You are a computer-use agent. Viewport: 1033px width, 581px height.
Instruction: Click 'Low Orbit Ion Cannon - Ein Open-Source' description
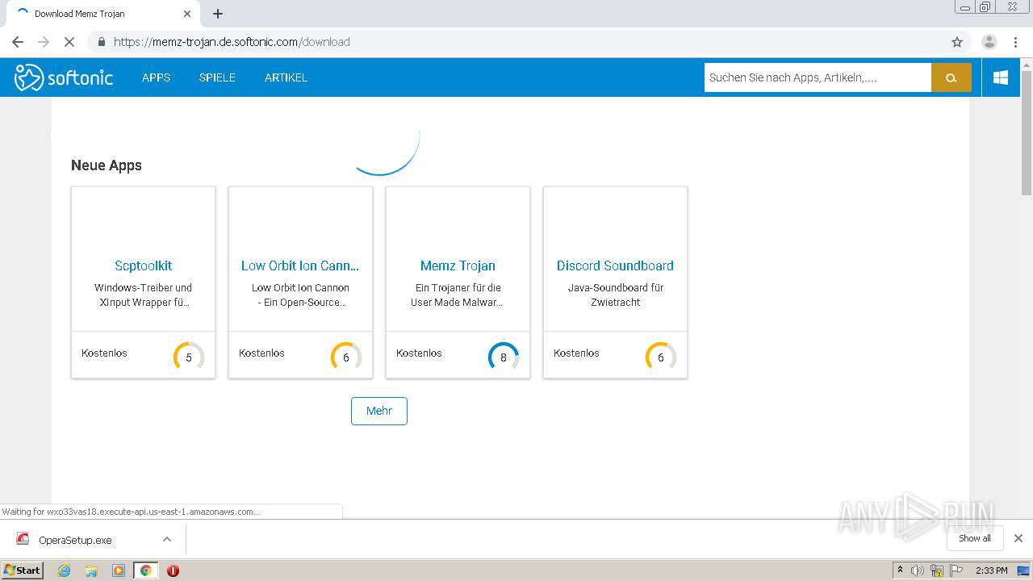(300, 295)
